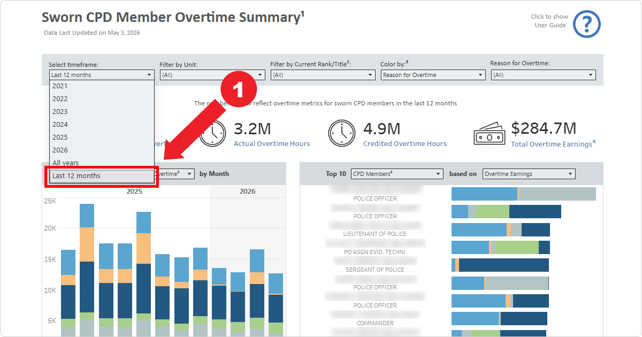Viewport: 642px width, 337px height.
Task: Open the Overtime Earnings based-on dropdown
Action: click(529, 174)
